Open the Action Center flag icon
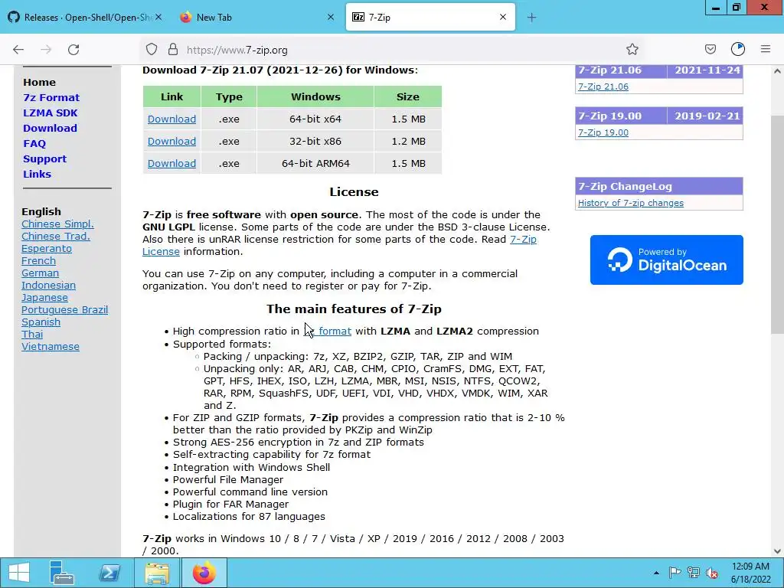The image size is (784, 588). [675, 573]
